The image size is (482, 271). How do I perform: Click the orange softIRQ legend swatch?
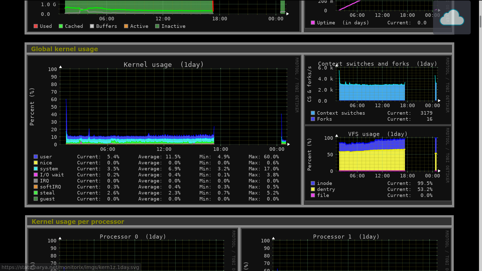[x=36, y=187]
